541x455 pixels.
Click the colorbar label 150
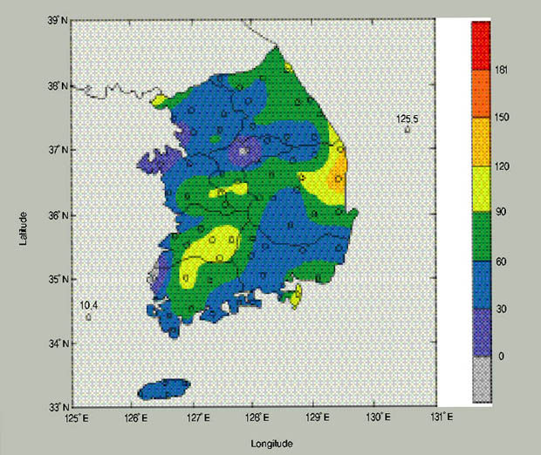coord(502,118)
